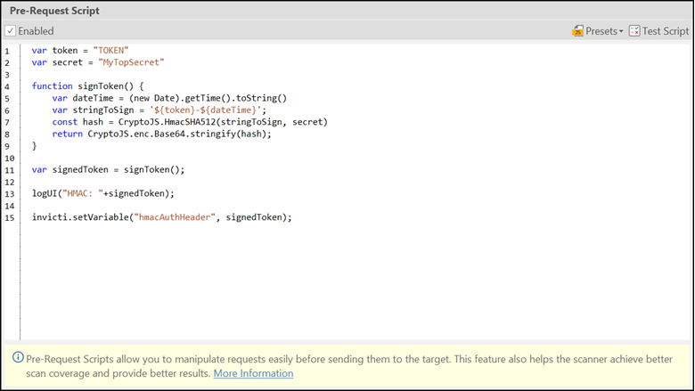The width and height of the screenshot is (695, 391).
Task: Click the "hmacAuthHeader" string argument
Action: (x=175, y=217)
